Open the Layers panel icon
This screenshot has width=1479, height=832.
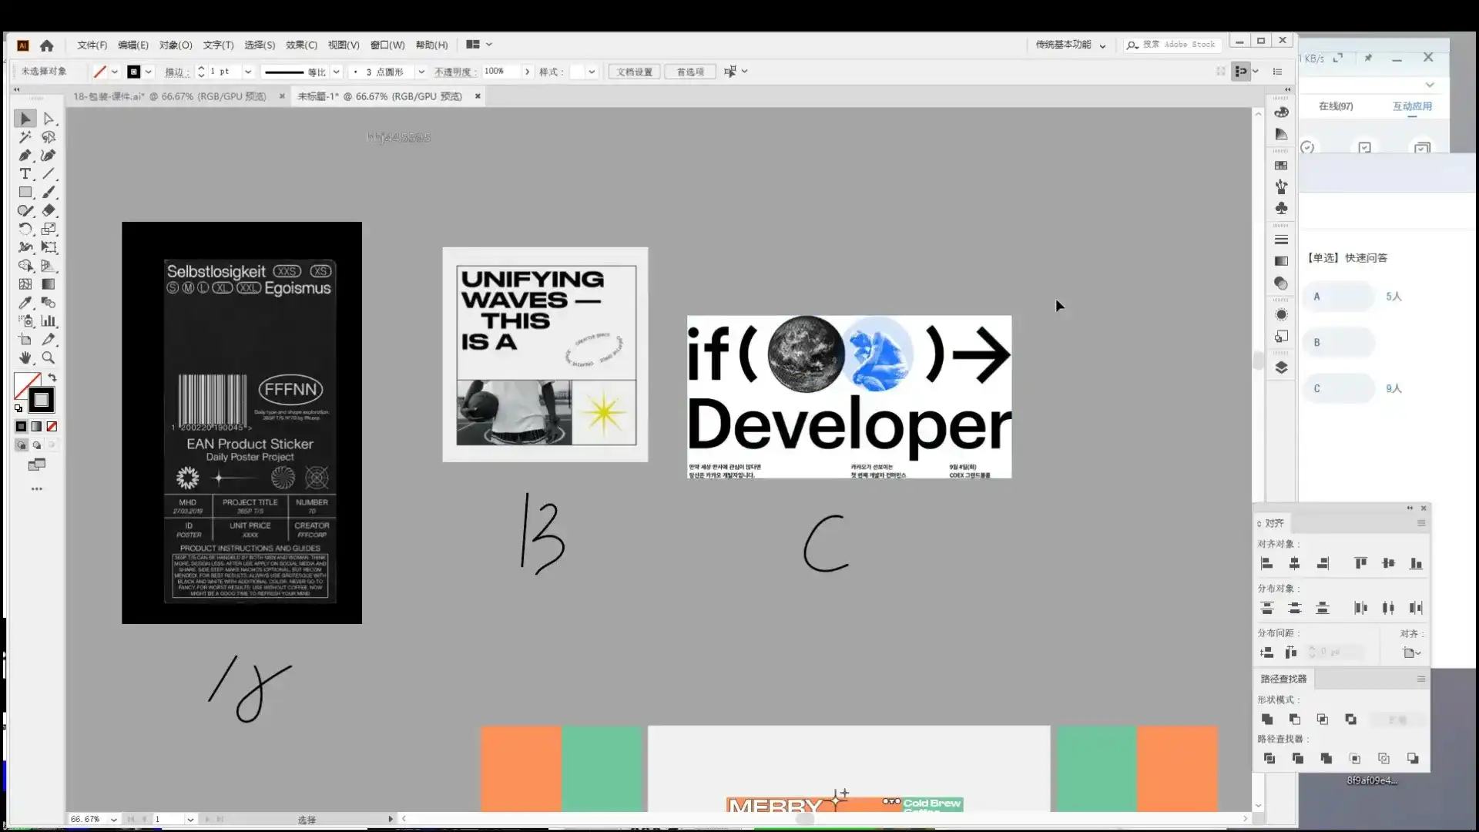(1281, 367)
